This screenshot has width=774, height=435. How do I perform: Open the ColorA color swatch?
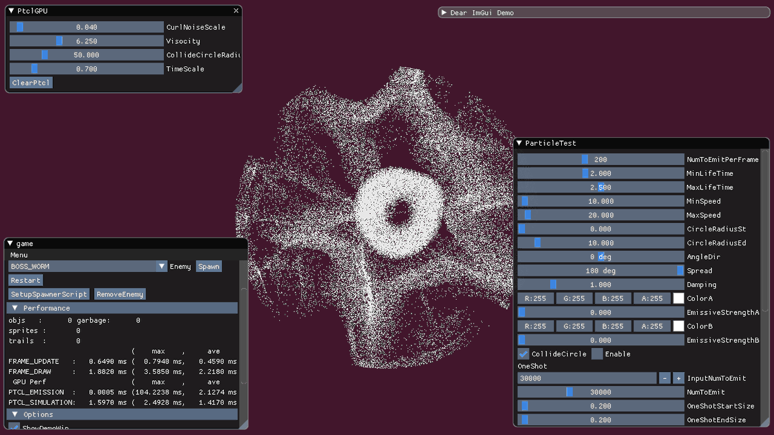[x=679, y=298]
